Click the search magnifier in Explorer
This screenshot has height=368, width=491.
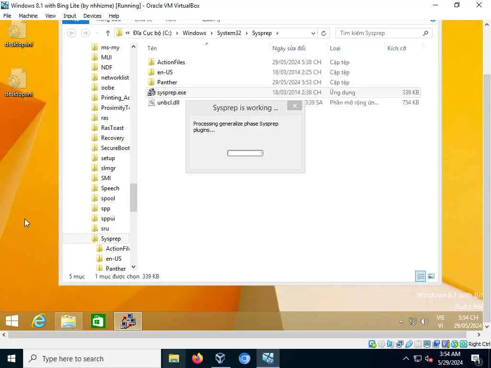(x=425, y=33)
